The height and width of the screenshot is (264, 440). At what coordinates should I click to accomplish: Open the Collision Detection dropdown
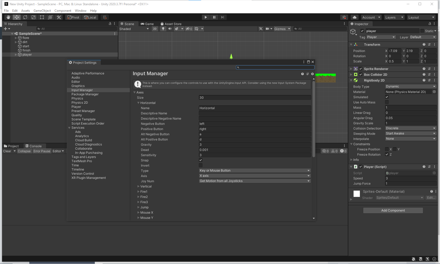click(411, 128)
